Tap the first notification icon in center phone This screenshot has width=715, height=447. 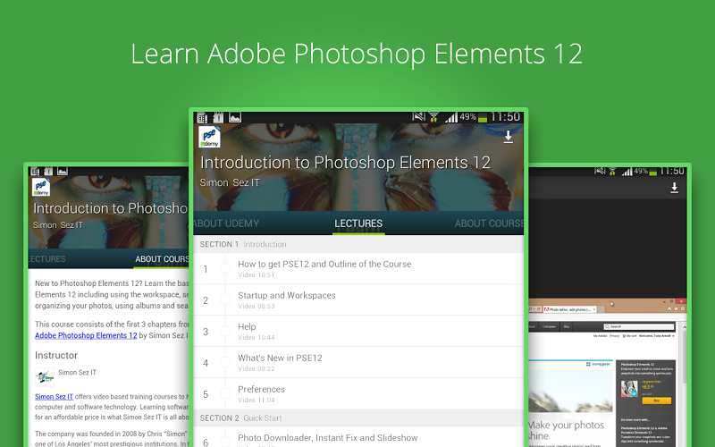202,118
